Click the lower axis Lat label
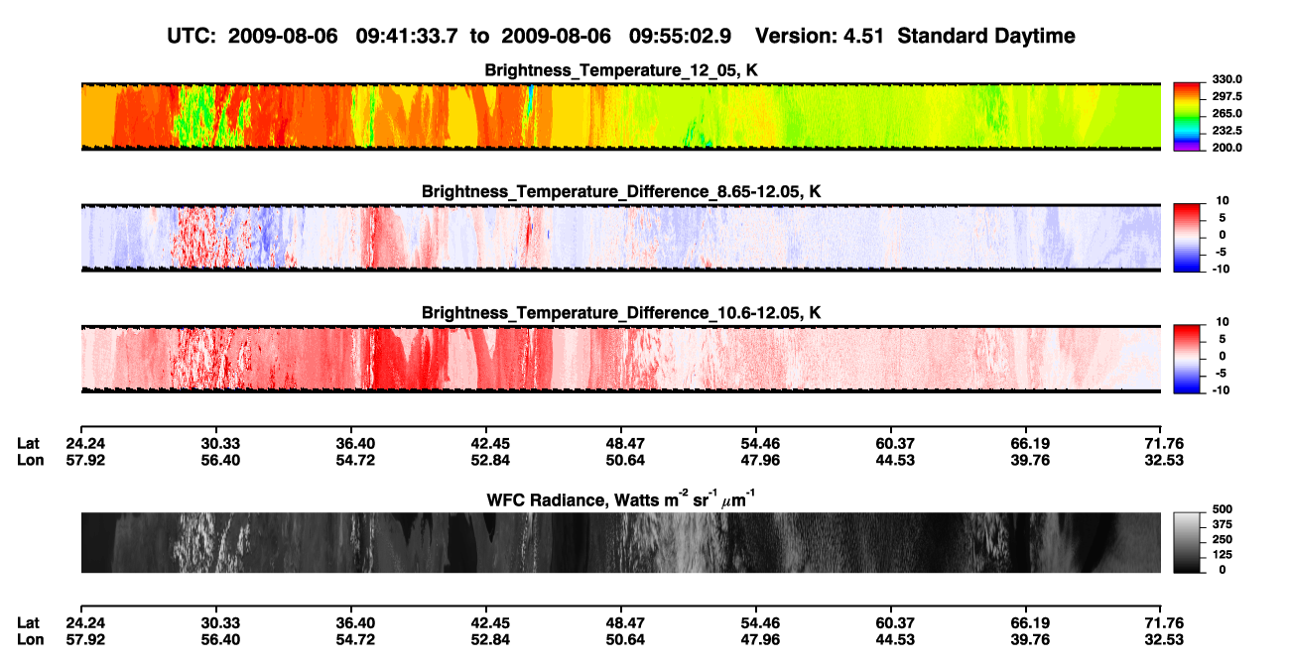Image resolution: width=1290 pixels, height=661 pixels. point(29,622)
